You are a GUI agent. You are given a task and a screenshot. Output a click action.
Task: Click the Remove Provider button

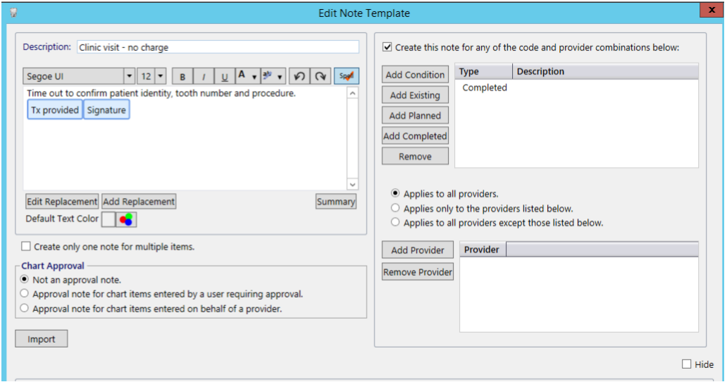click(417, 272)
